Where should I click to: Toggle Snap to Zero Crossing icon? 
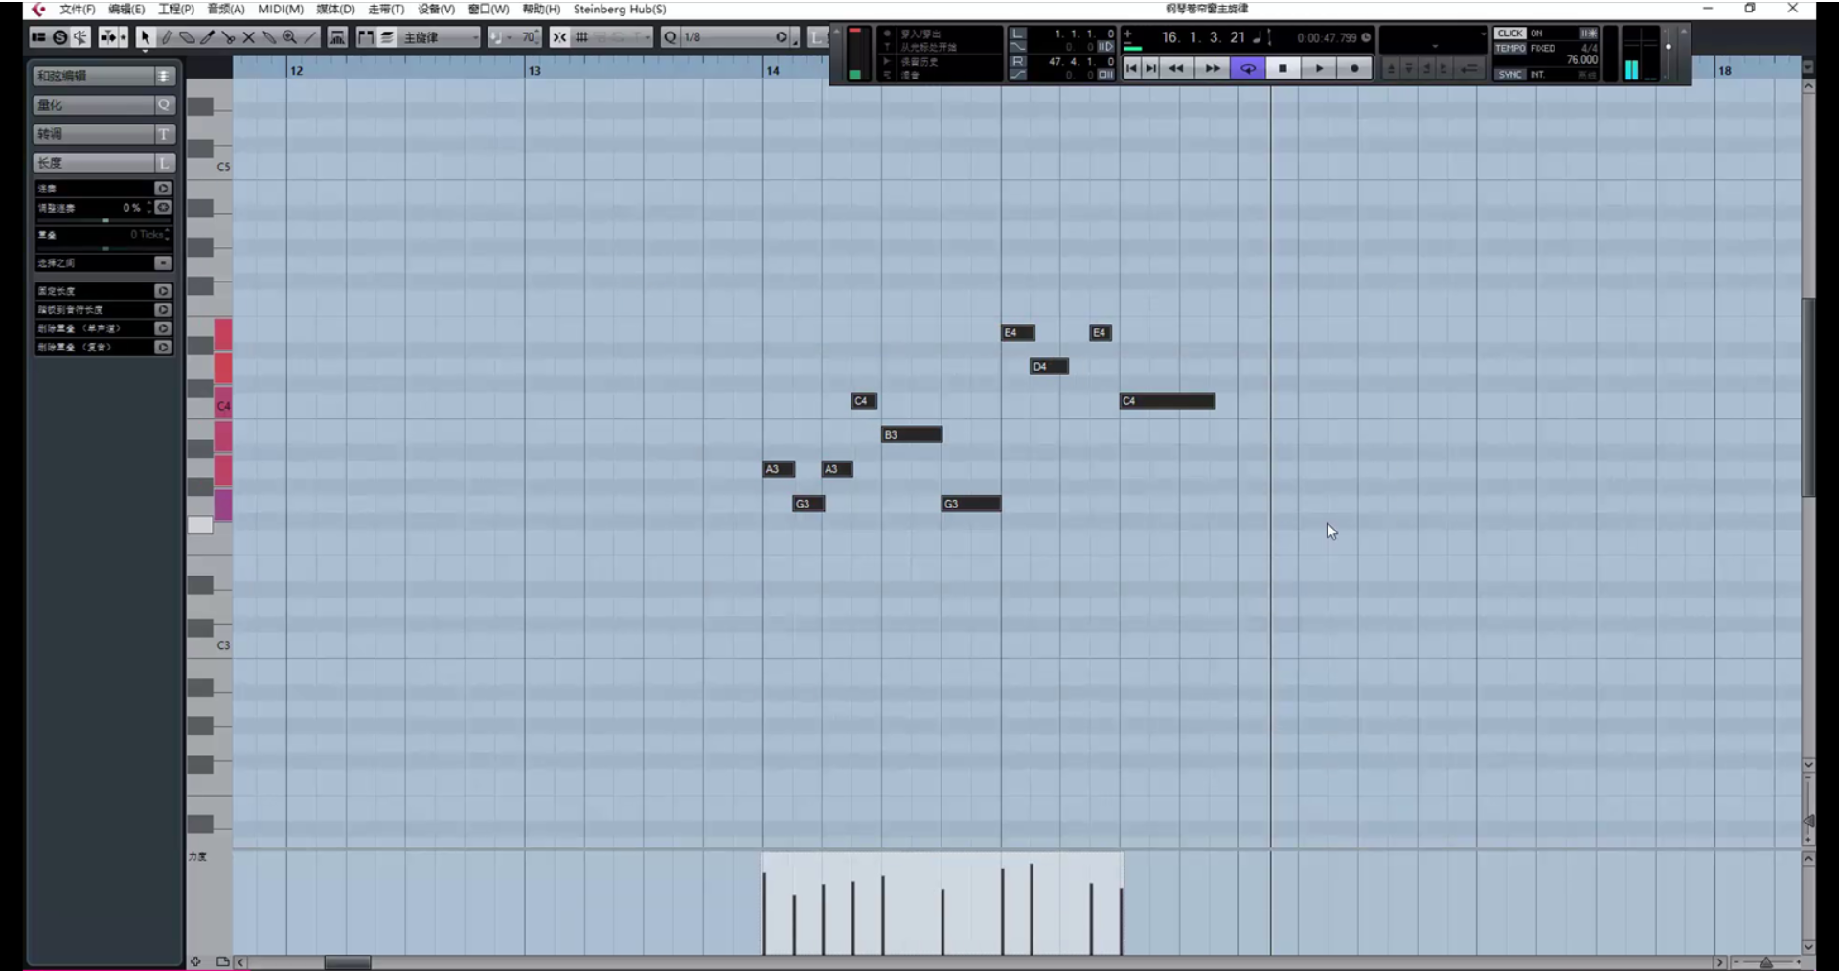tap(559, 37)
